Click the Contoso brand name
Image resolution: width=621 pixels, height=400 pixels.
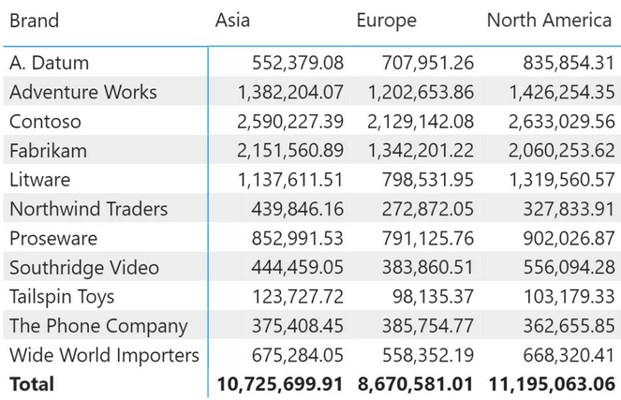click(45, 122)
